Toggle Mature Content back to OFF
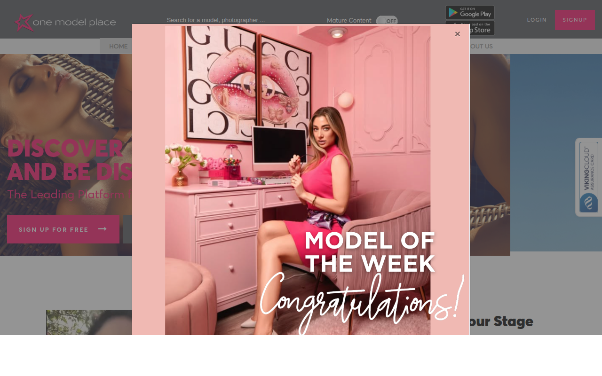602x376 pixels. [387, 20]
